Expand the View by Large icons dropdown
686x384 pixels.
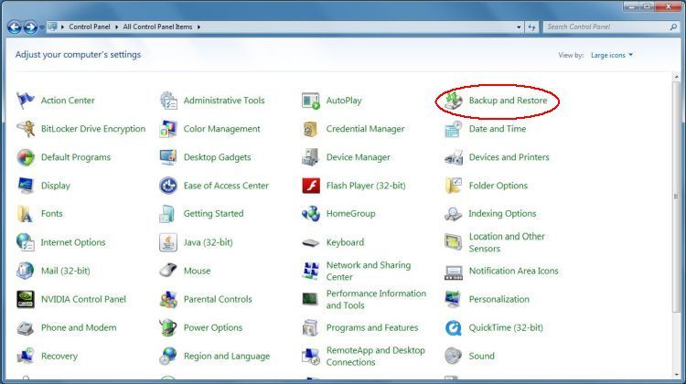point(612,55)
